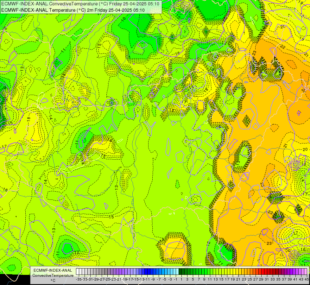Screen dimensions: 310x285
Task: Select the bright green swatch above legend value 9
Action: click(x=203, y=271)
